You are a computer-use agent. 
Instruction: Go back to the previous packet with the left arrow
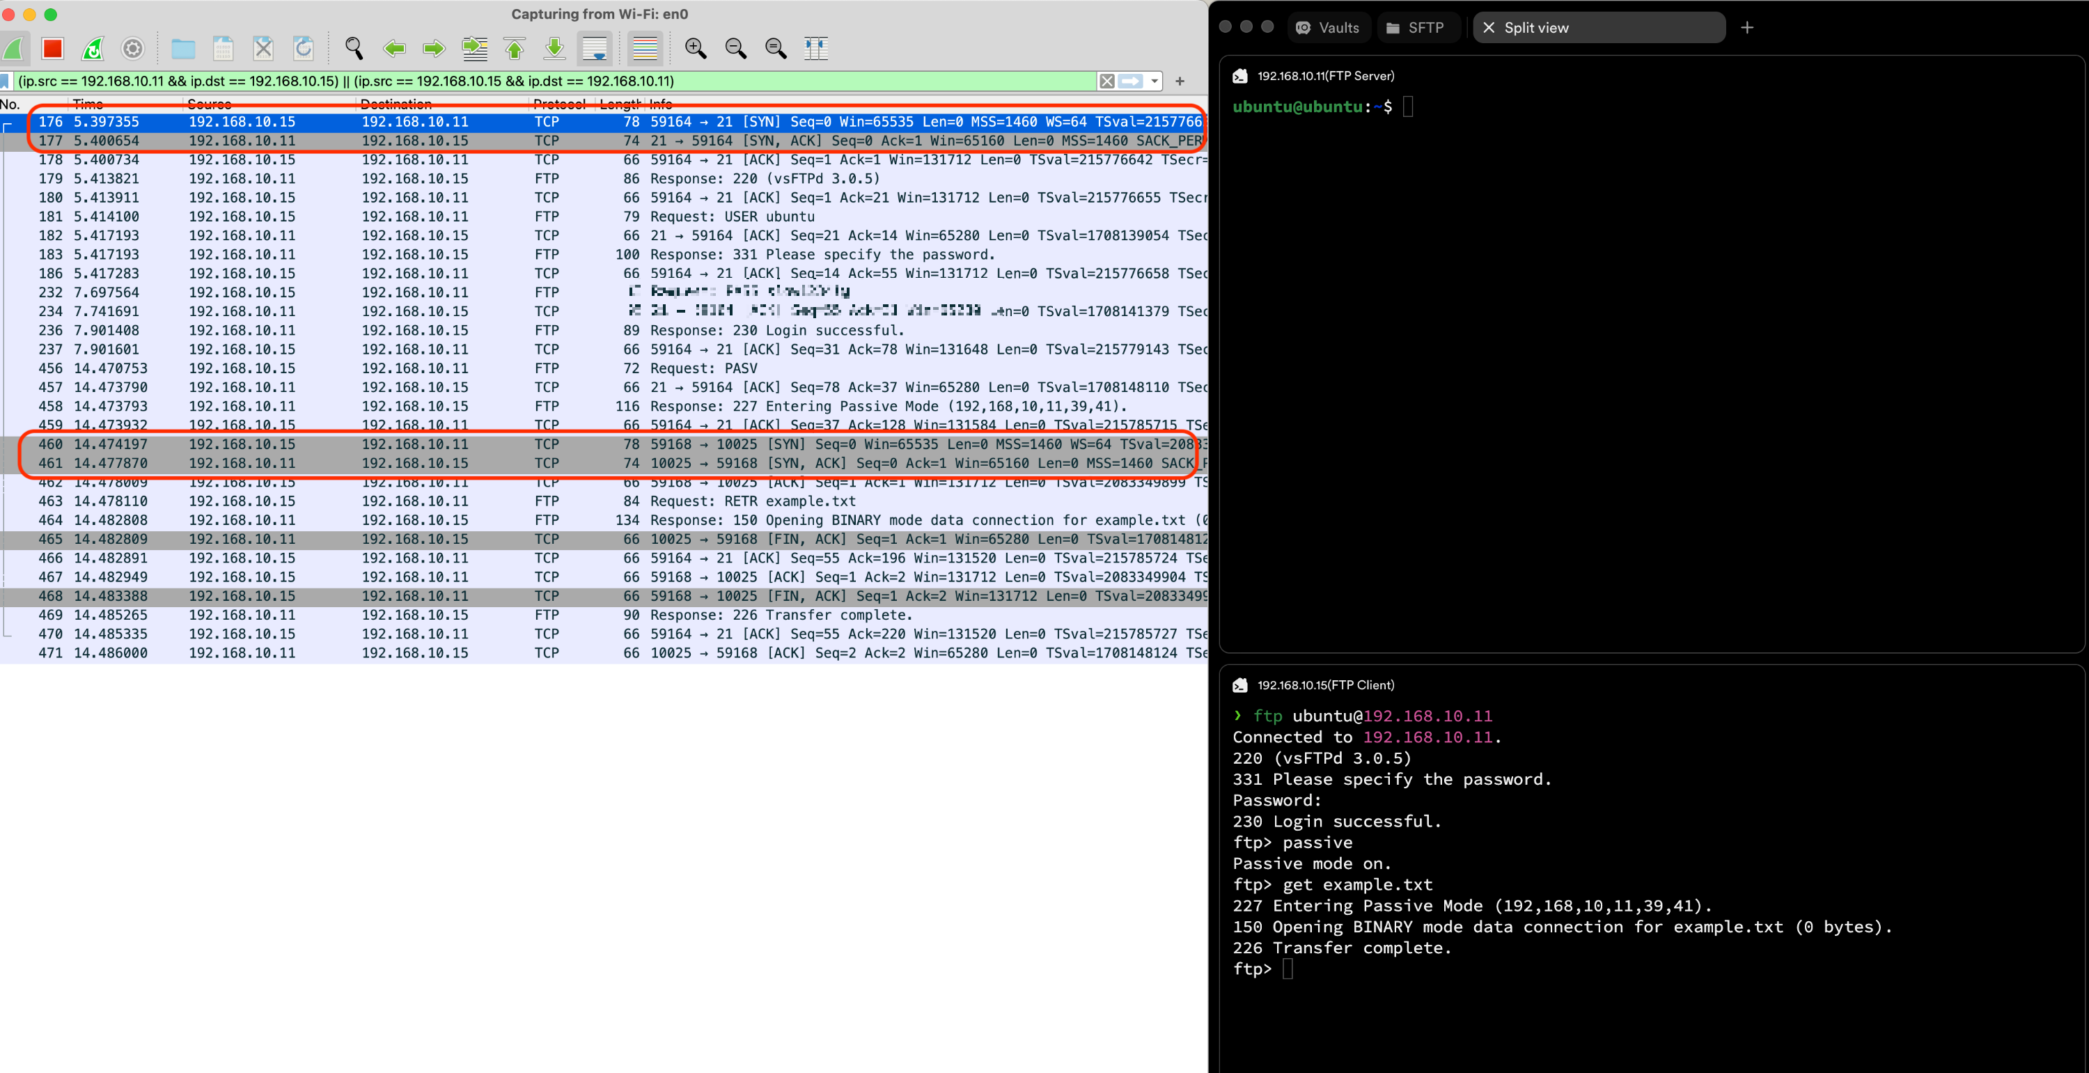click(394, 49)
